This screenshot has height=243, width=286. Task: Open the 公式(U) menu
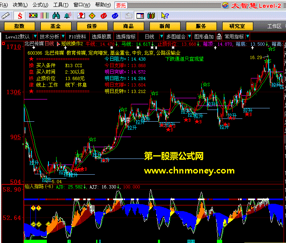(x=40, y=5)
